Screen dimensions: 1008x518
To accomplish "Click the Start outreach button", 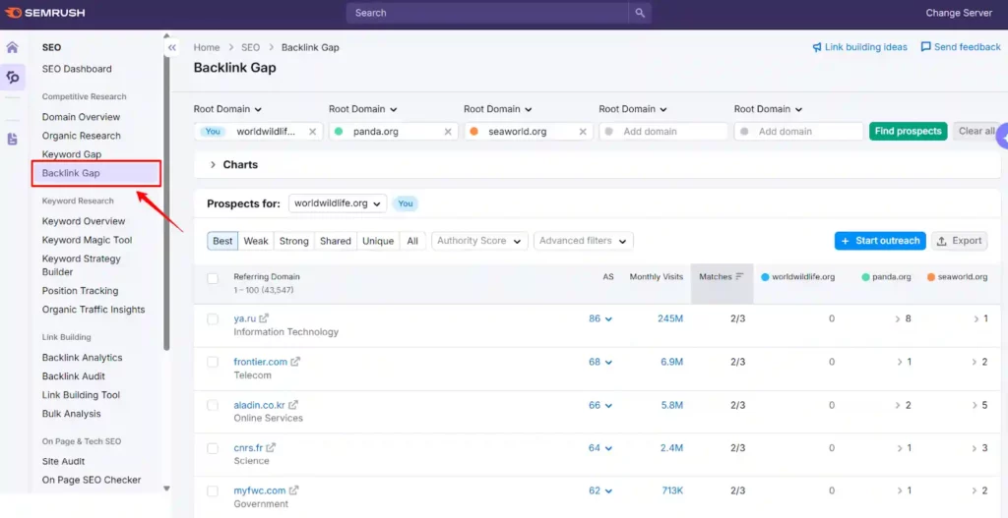I will tap(879, 241).
